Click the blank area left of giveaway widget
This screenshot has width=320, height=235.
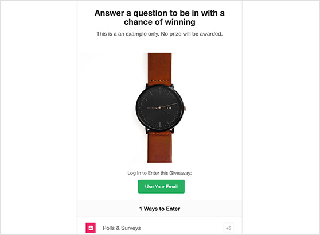(39, 117)
